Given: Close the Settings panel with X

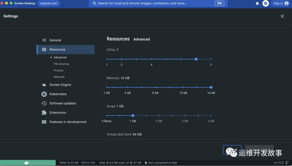Looking at the screenshot, I should click(x=282, y=16).
